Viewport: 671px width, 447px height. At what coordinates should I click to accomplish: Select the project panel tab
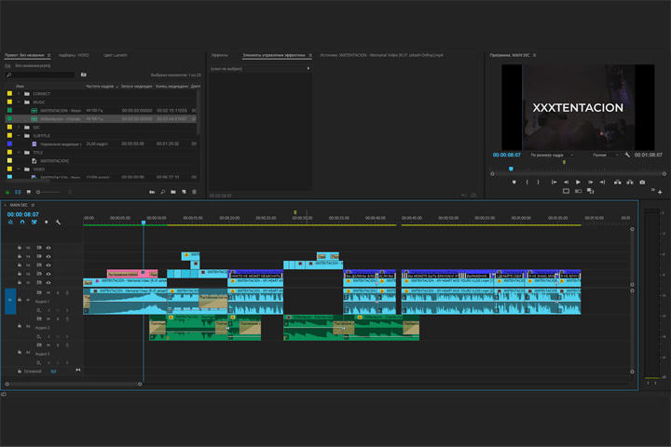coord(24,55)
